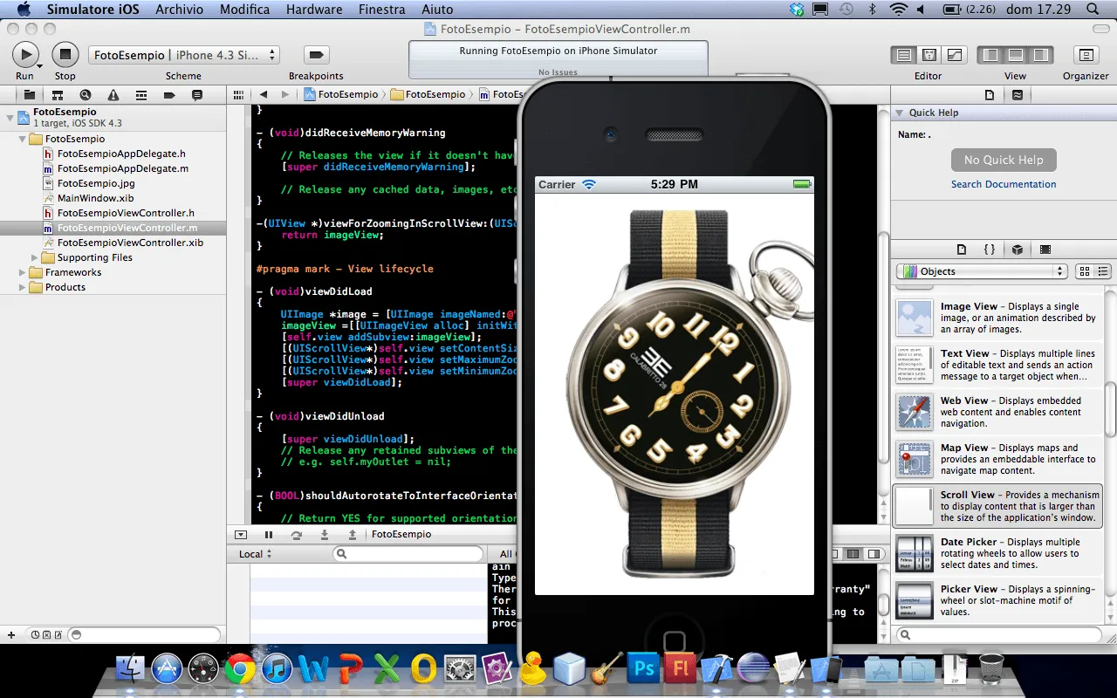This screenshot has width=1117, height=698.
Task: Open the Code Snippet library
Action: point(990,250)
